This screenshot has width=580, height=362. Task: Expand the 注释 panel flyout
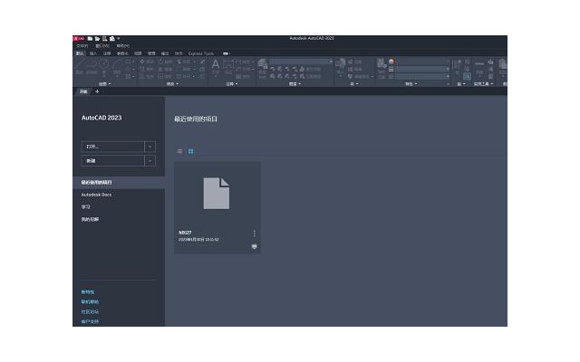[x=232, y=84]
